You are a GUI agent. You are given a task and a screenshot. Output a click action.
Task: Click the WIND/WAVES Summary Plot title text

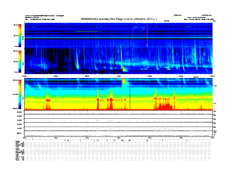pyautogui.click(x=119, y=19)
